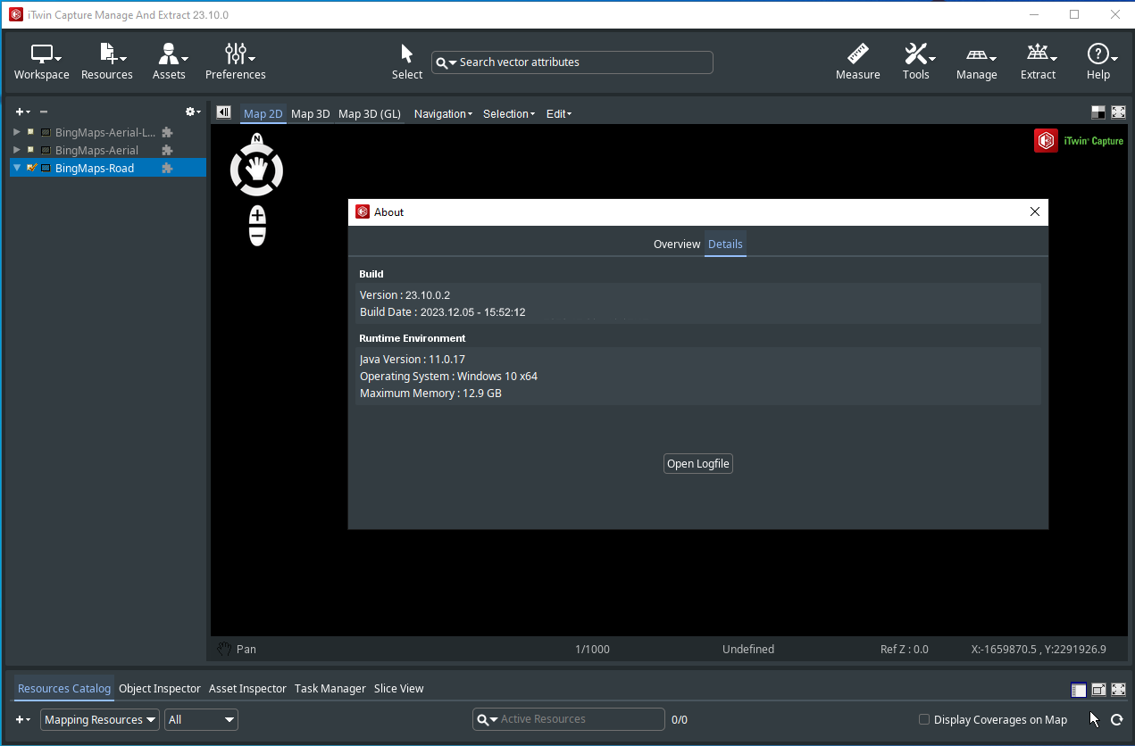Click the Active Resources search field
The height and width of the screenshot is (746, 1135).
[x=569, y=719]
